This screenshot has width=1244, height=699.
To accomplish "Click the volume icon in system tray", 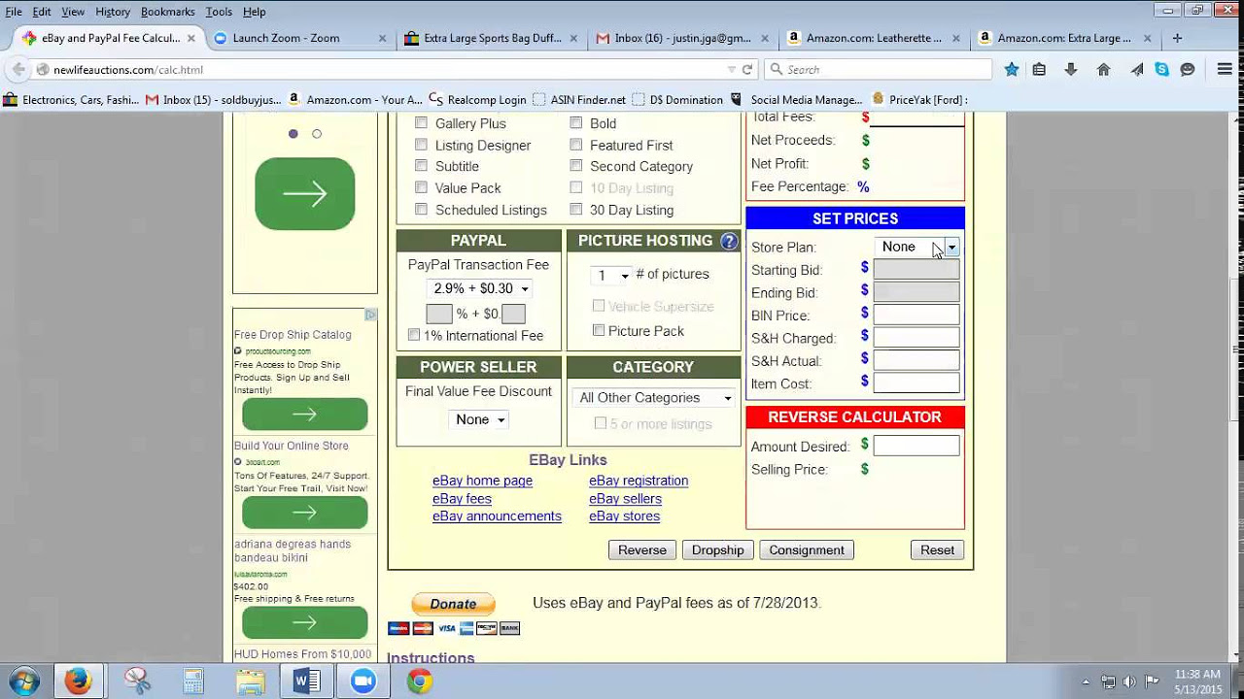I will point(1130,682).
